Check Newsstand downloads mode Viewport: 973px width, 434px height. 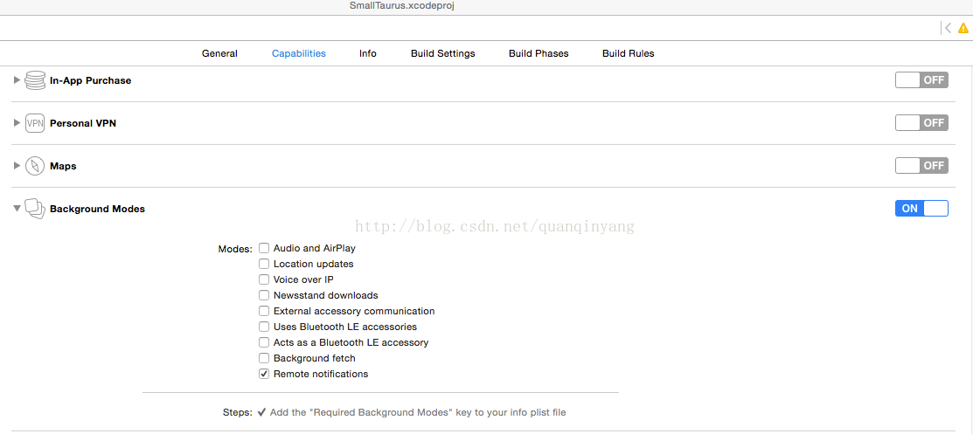pyautogui.click(x=264, y=295)
